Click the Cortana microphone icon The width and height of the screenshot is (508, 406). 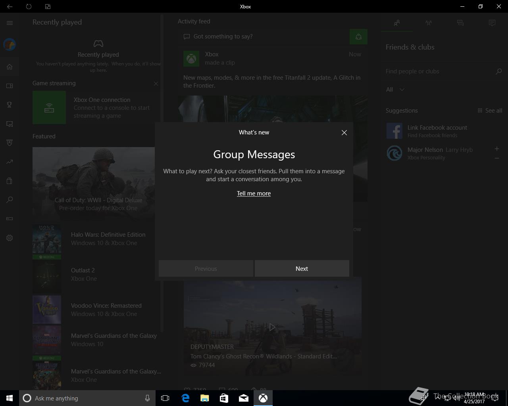point(147,398)
